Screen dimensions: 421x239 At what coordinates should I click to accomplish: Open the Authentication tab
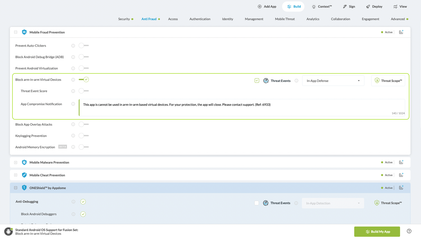(200, 19)
